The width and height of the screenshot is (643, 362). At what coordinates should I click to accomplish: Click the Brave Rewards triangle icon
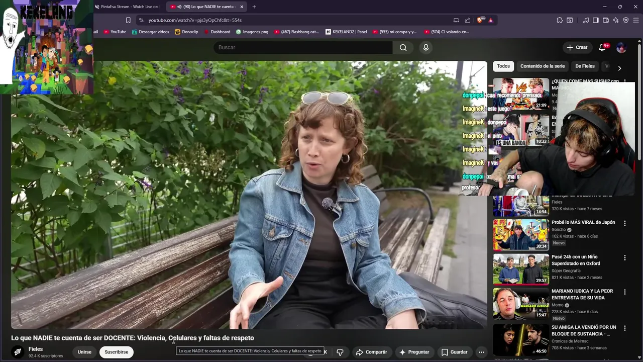[x=491, y=20]
